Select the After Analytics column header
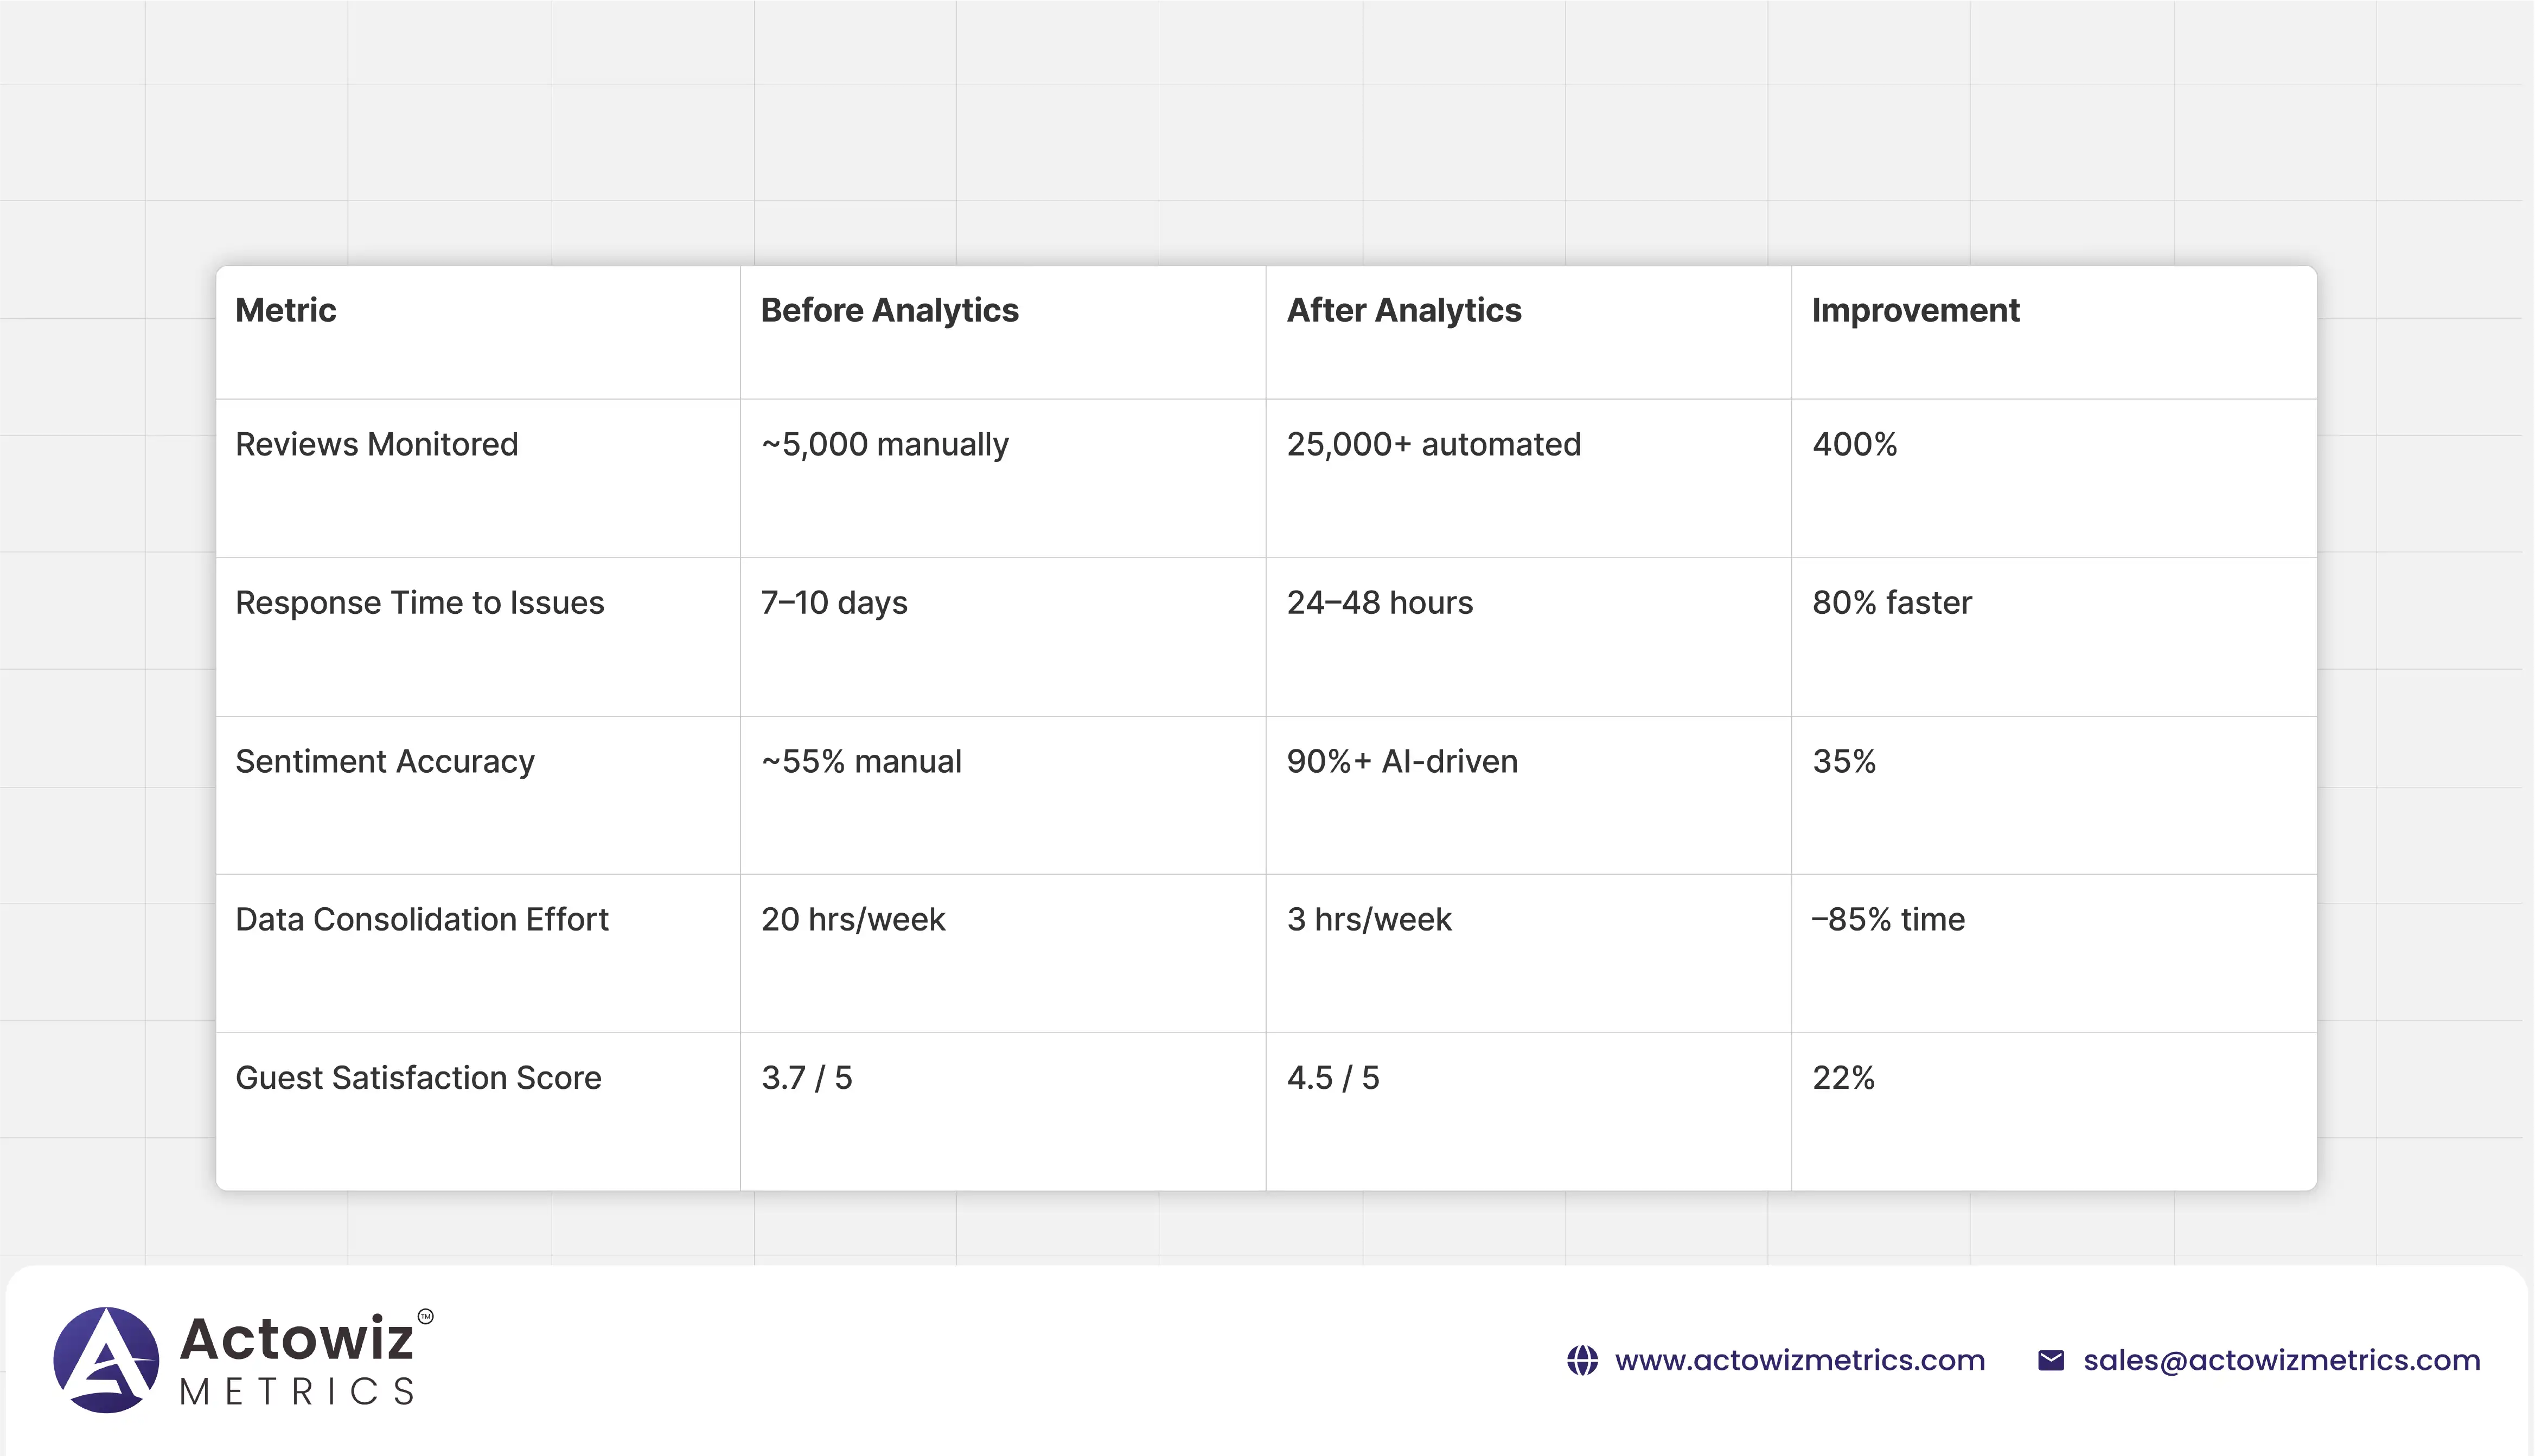2535x1456 pixels. pyautogui.click(x=1403, y=311)
